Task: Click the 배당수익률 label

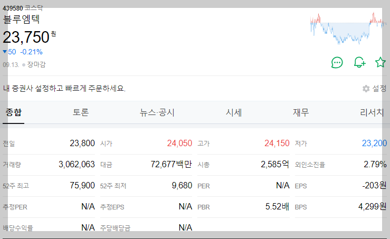Action: tap(18, 228)
